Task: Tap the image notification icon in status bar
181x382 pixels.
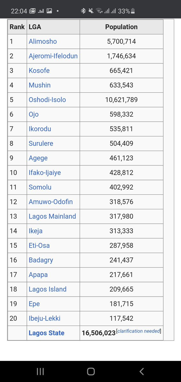Action: coord(49,11)
